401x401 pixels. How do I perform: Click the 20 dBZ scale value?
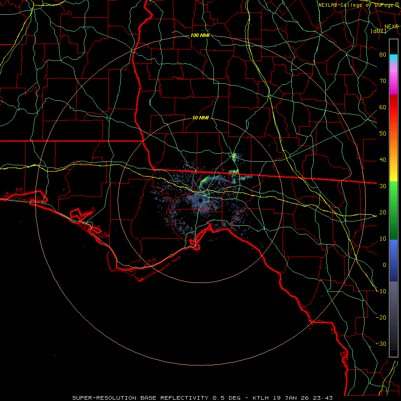(x=383, y=212)
